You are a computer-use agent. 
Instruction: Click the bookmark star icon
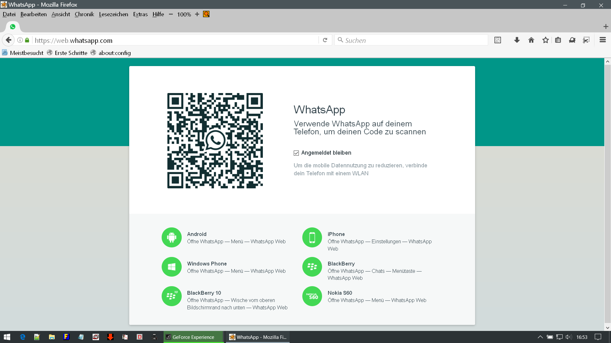pyautogui.click(x=545, y=40)
